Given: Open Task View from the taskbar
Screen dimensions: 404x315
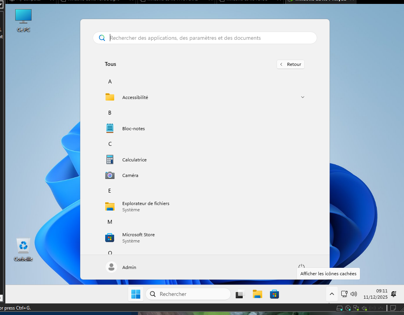Looking at the screenshot, I should [x=240, y=294].
